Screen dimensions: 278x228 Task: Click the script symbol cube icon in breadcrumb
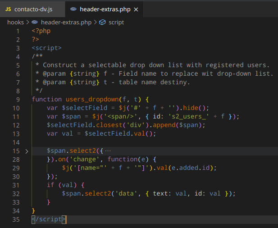click(102, 23)
